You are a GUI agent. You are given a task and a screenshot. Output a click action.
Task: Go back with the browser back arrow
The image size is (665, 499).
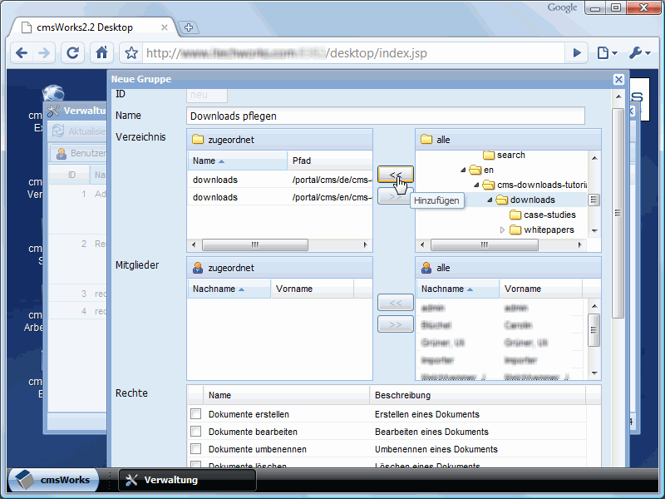[x=22, y=53]
